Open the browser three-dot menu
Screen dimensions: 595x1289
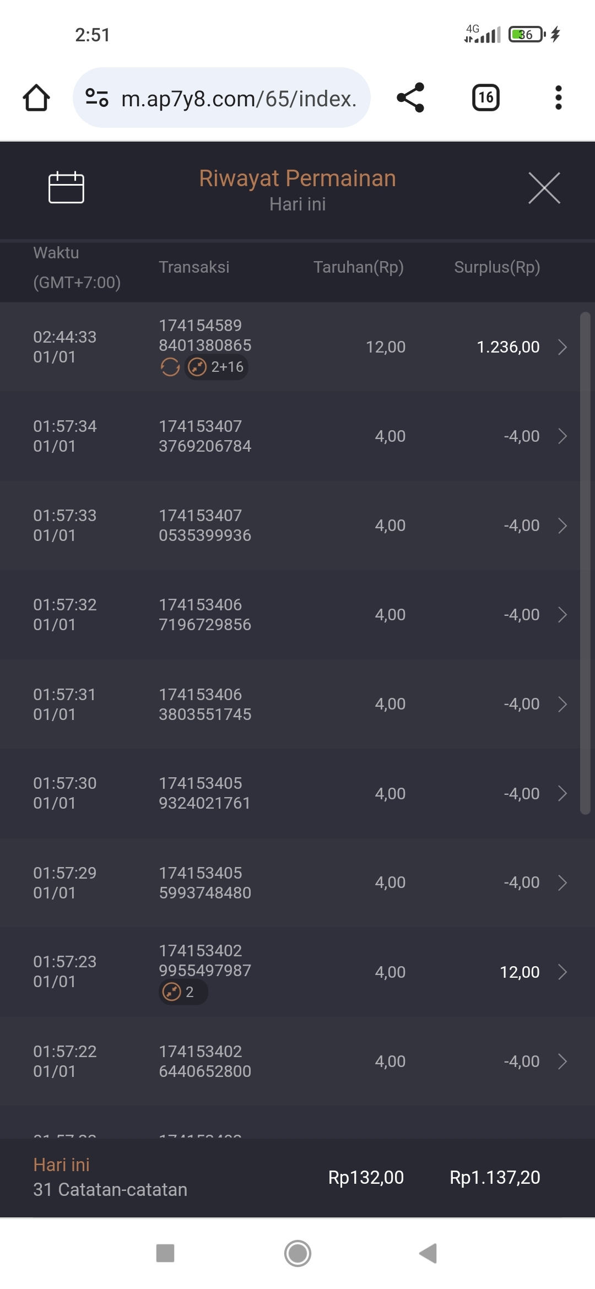[558, 98]
